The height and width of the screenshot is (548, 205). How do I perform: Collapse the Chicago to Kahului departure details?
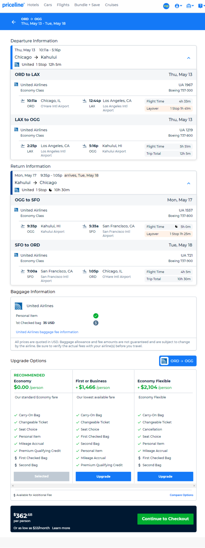point(189,58)
